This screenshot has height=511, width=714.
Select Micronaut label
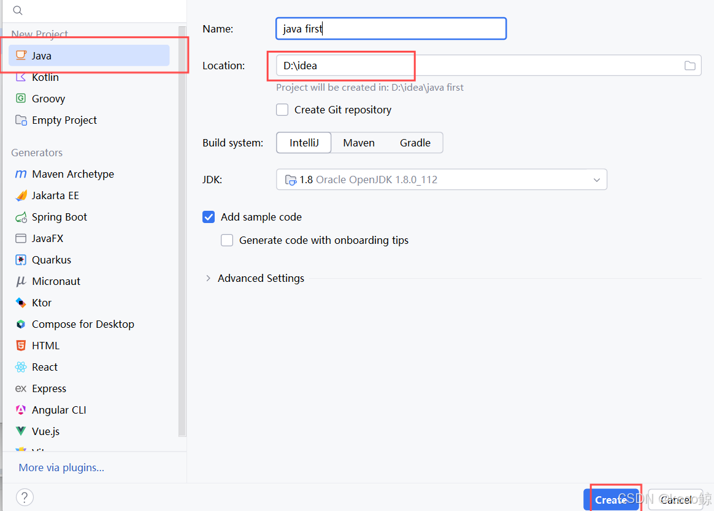point(56,281)
